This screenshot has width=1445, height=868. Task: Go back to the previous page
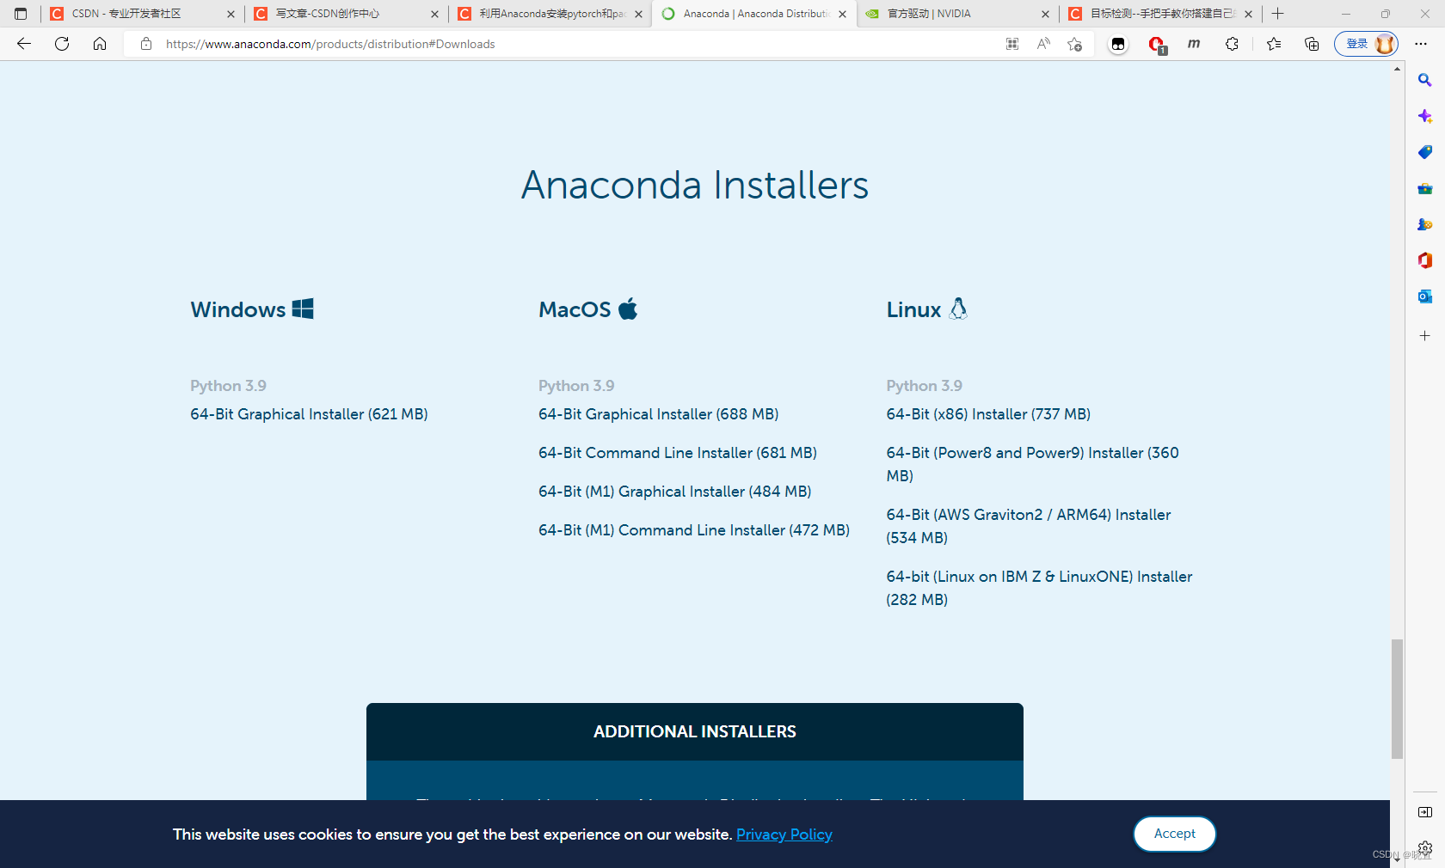(24, 44)
